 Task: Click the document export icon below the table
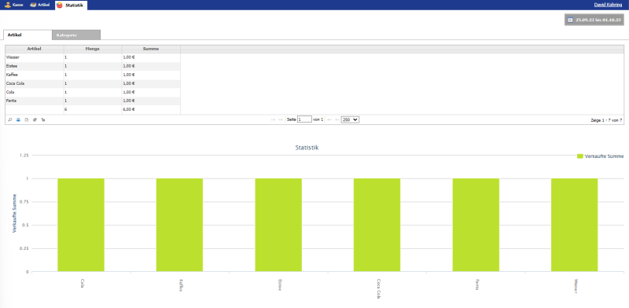[x=27, y=119]
